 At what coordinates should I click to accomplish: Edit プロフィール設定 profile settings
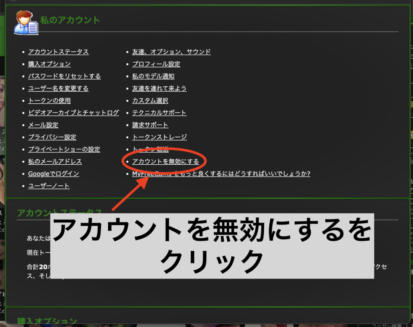click(x=156, y=64)
